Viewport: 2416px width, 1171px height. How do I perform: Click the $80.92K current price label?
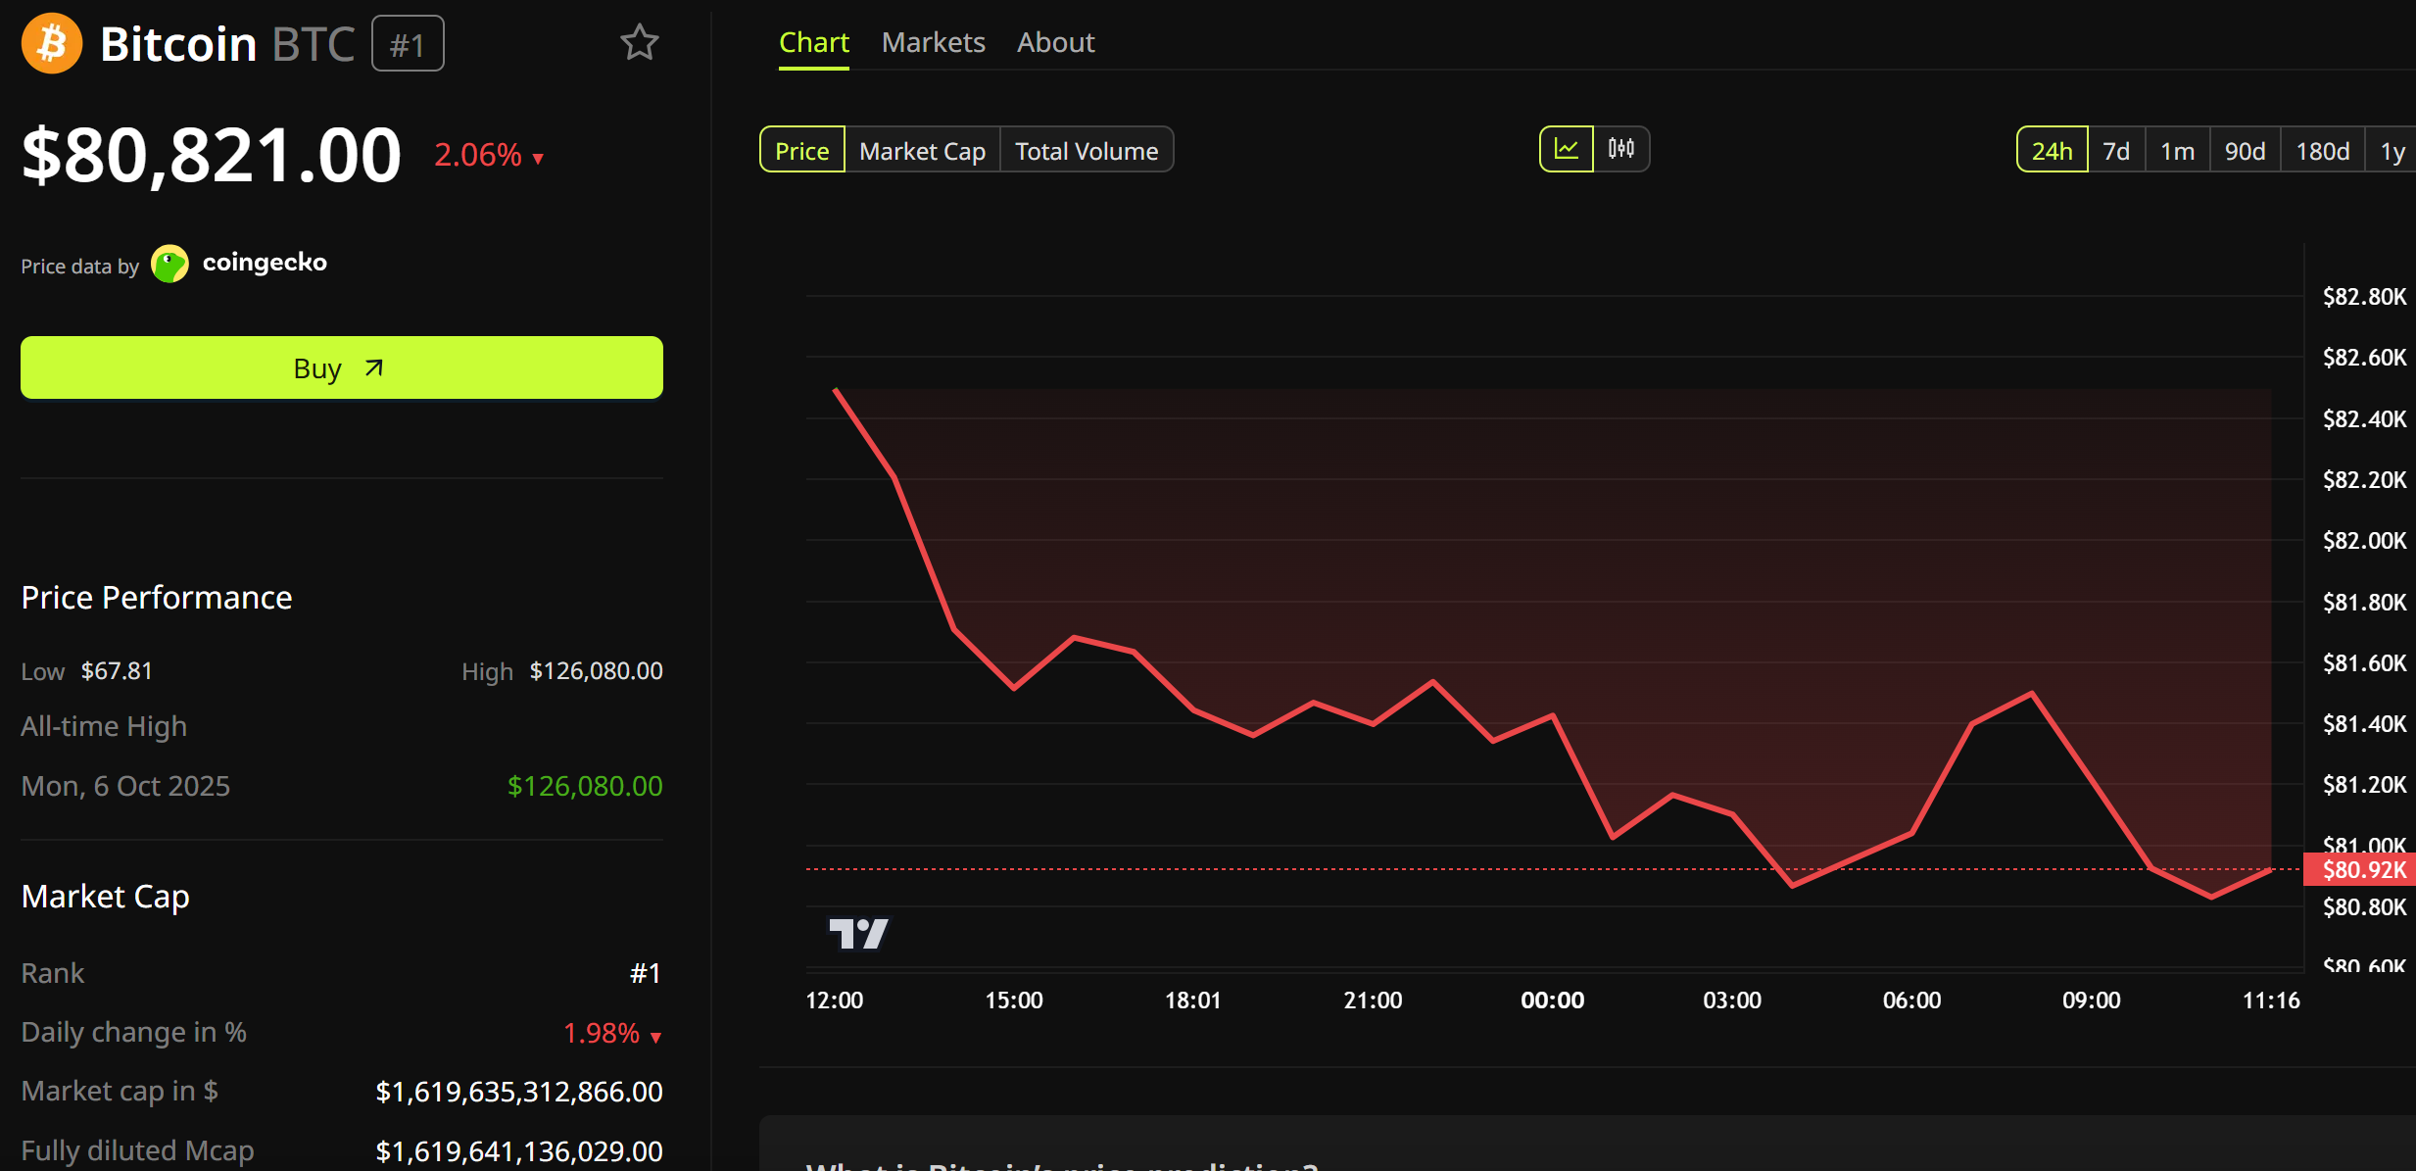click(2359, 869)
